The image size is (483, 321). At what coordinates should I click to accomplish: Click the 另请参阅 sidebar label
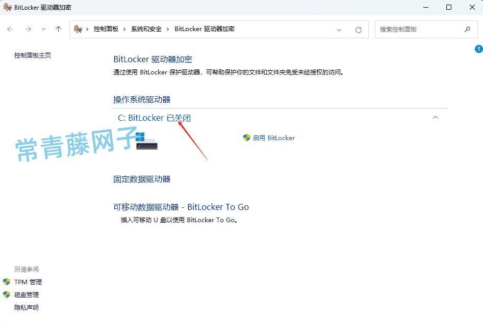tap(27, 270)
